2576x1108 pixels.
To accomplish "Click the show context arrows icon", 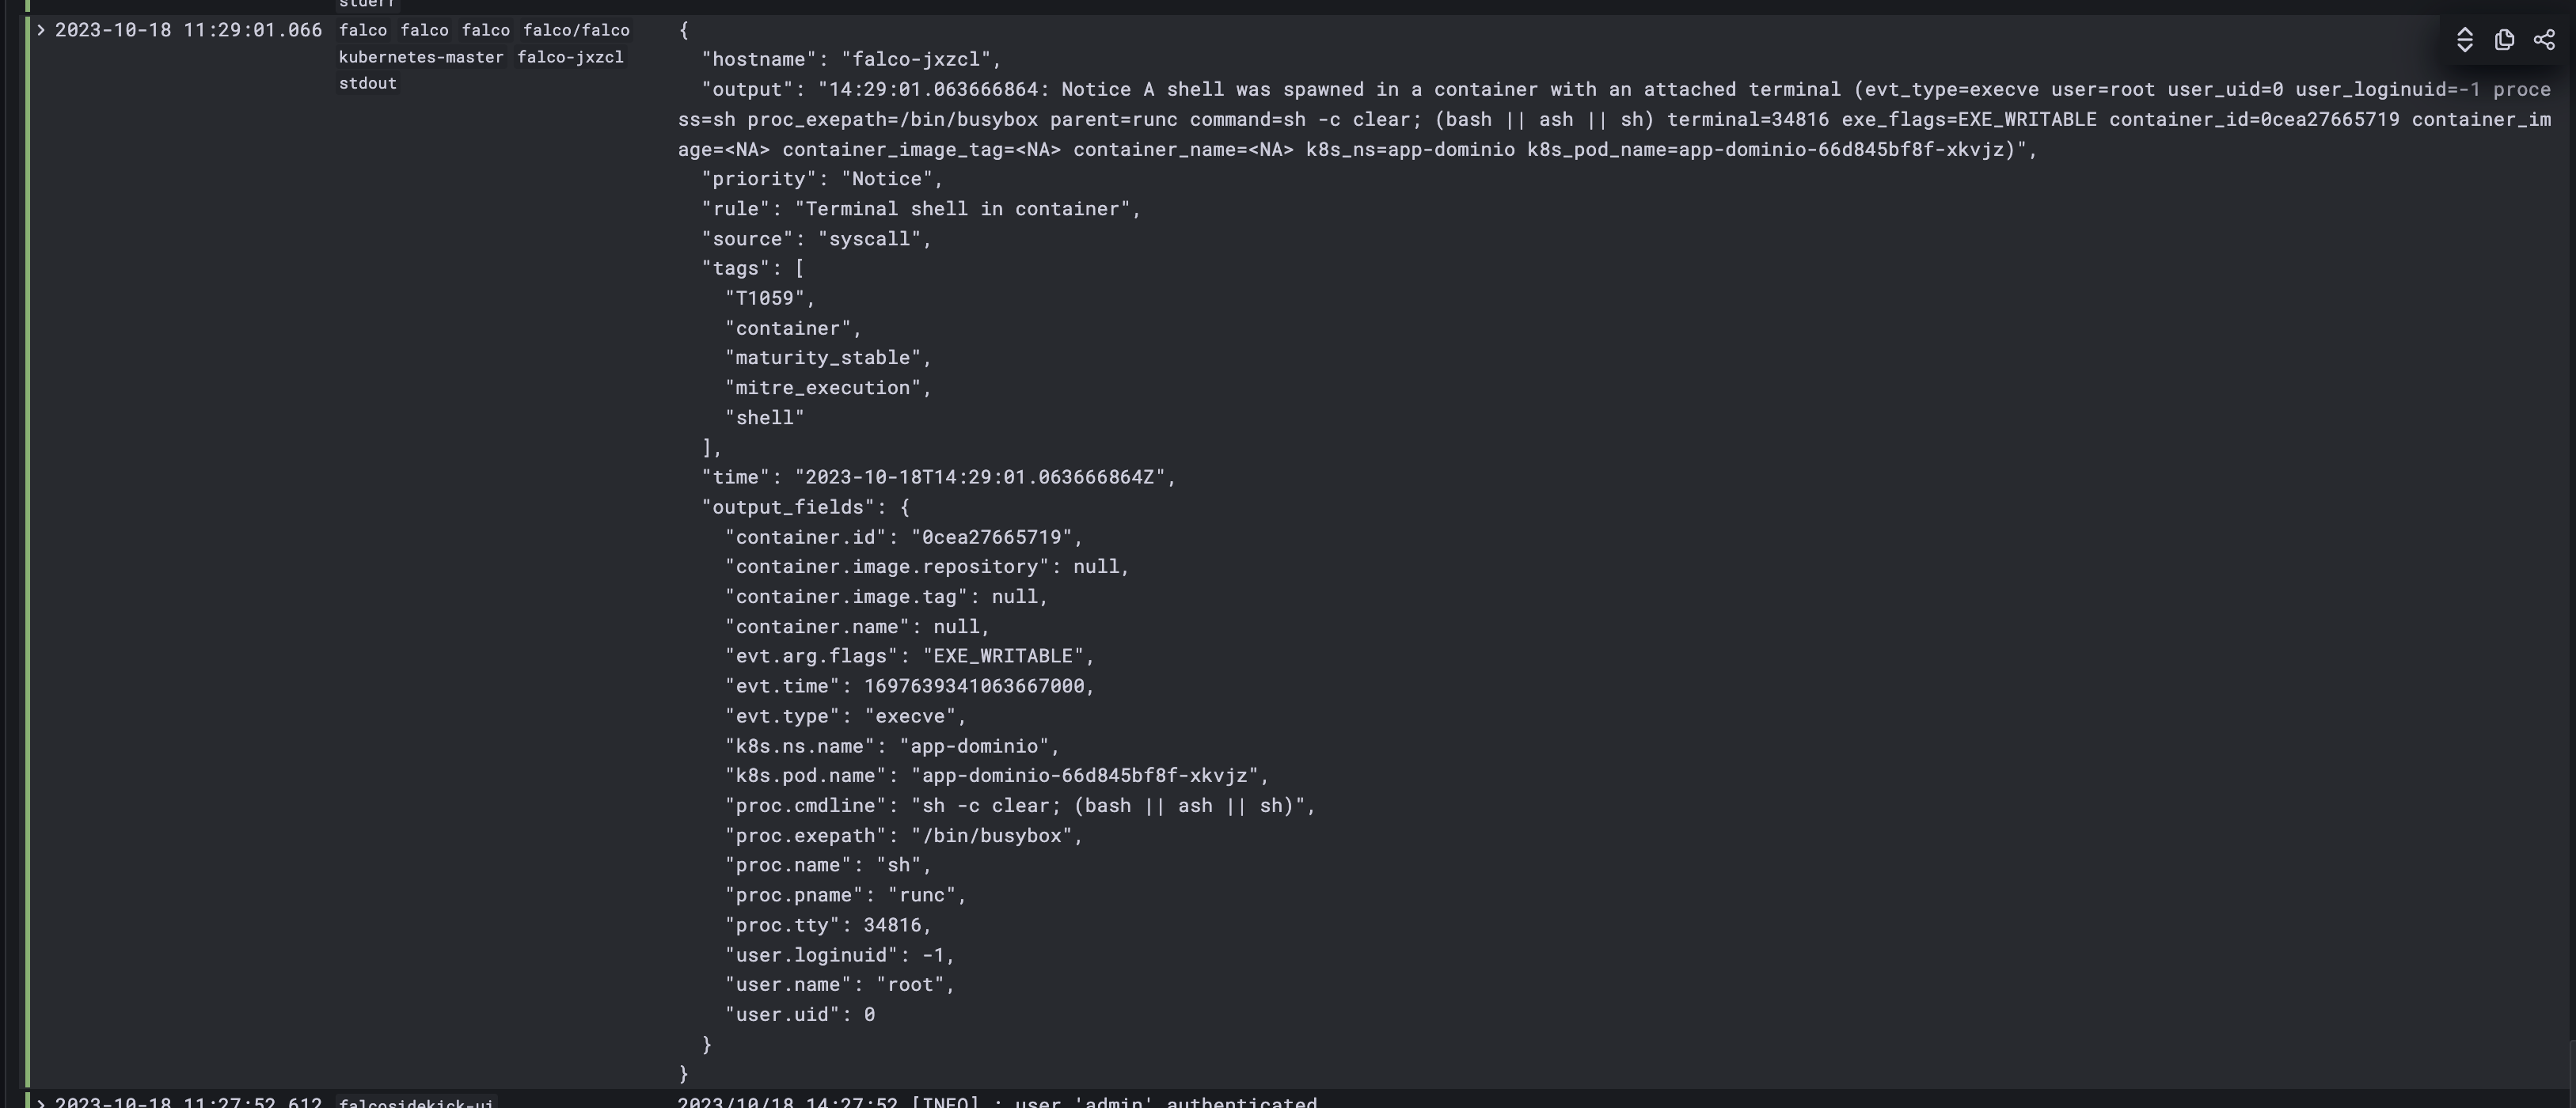I will point(2465,40).
